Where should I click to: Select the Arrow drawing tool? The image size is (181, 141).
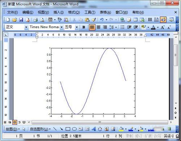point(61,129)
